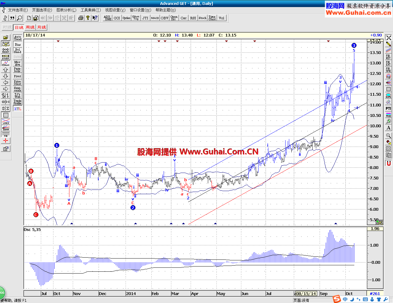393x303 pixels.
Task: Toggle the Auto Trend study
Action: pos(18,38)
